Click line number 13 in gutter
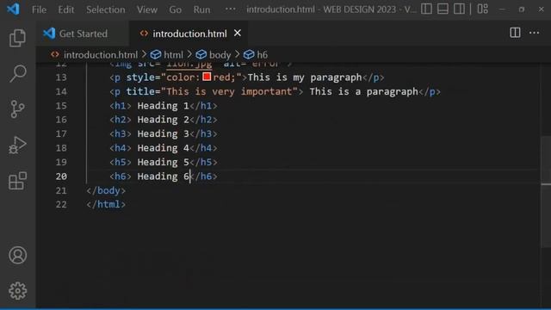551x310 pixels. (x=61, y=77)
